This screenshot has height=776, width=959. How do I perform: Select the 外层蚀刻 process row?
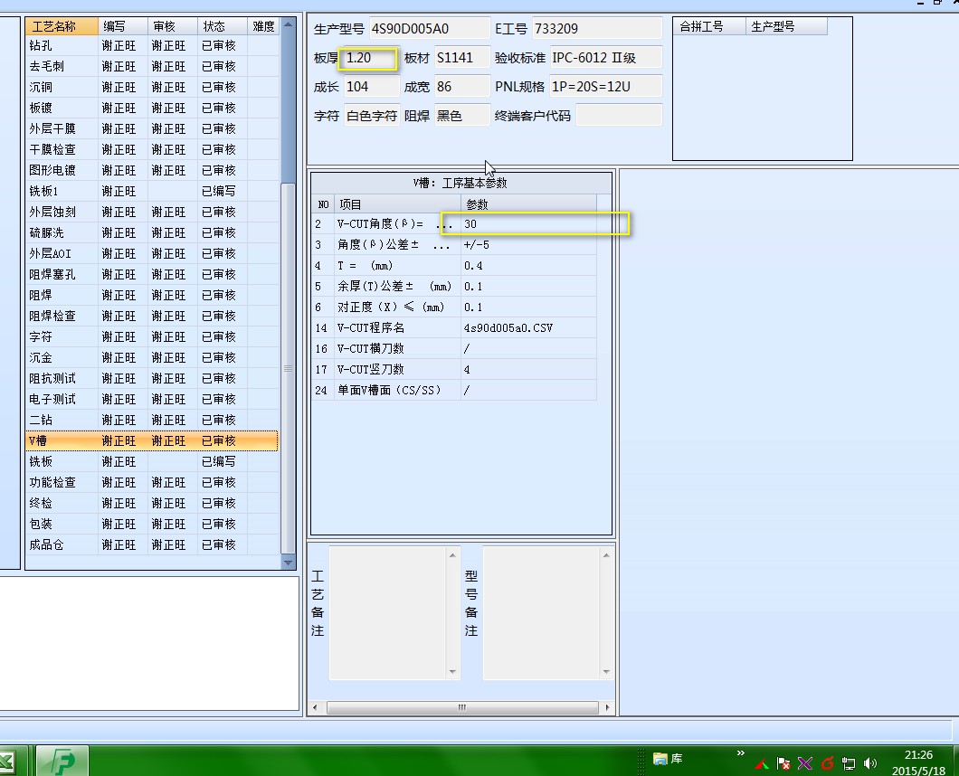click(x=152, y=213)
